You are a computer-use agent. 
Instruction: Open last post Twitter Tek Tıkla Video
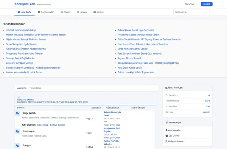point(111,143)
